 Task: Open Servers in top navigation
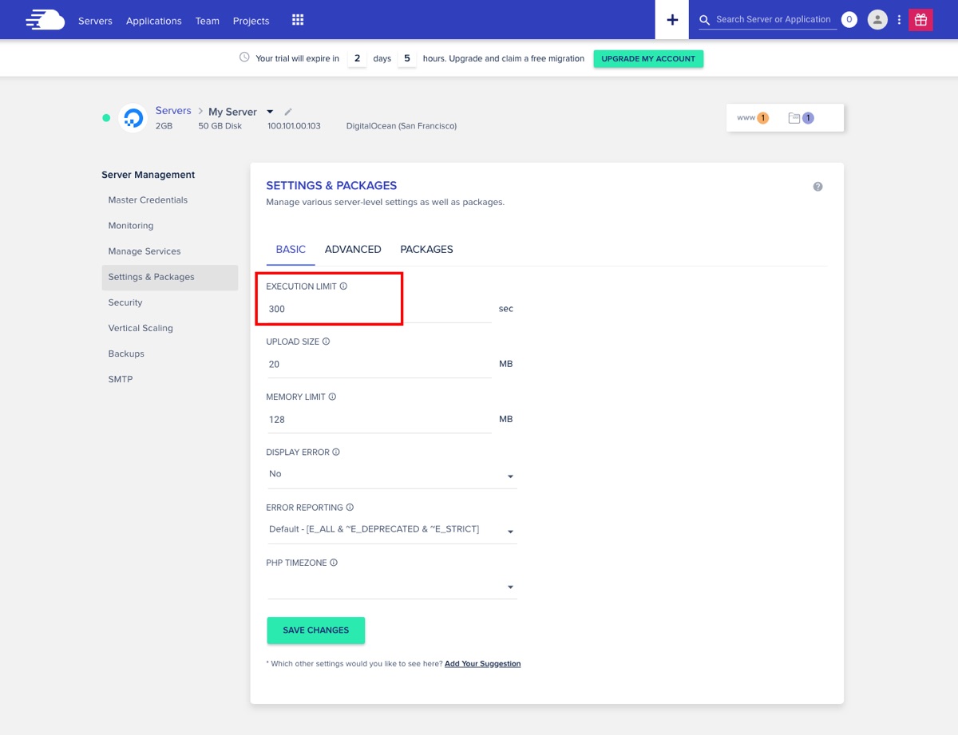click(95, 21)
